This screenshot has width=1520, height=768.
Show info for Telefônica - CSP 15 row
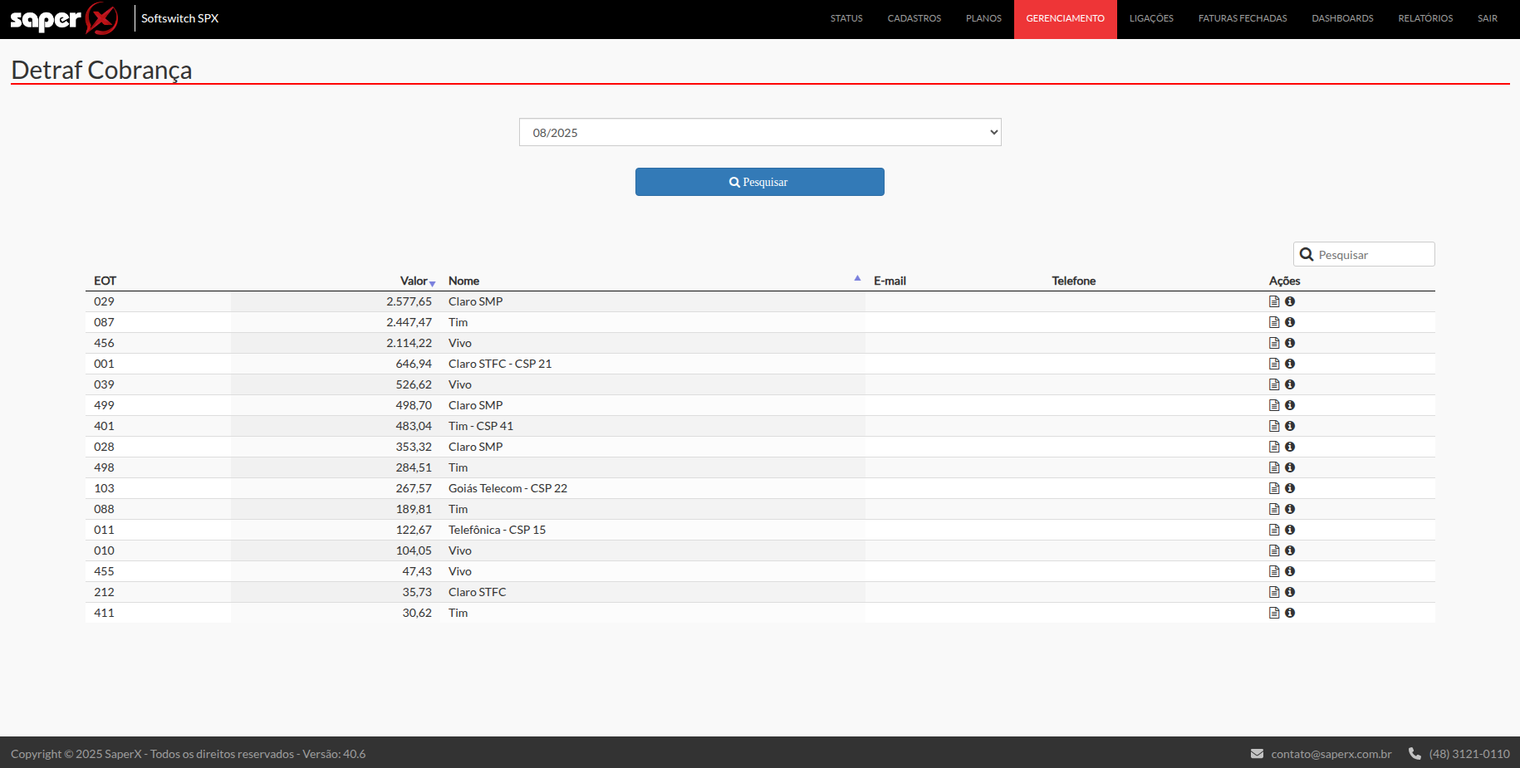[1290, 530]
